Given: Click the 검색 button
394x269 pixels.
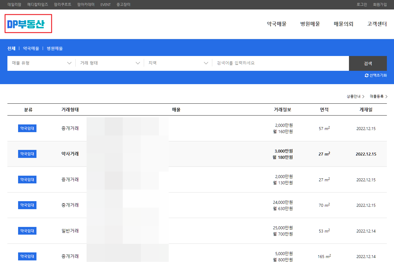Looking at the screenshot, I should click(368, 63).
